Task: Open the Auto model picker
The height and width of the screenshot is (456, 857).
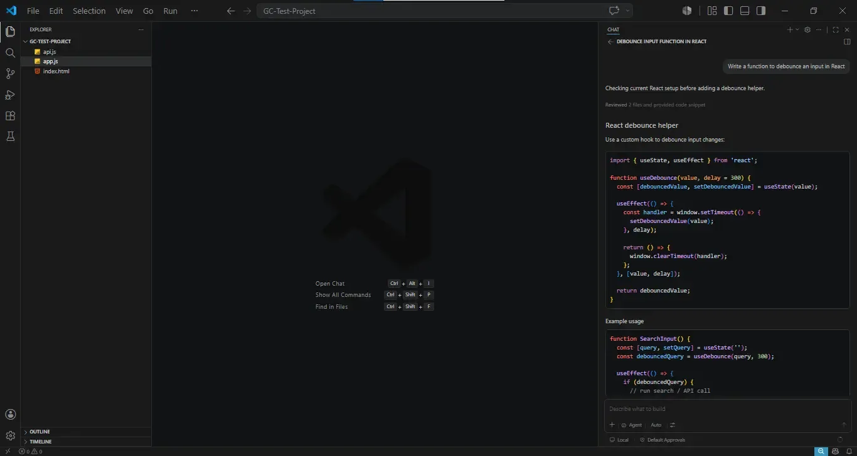Action: [656, 425]
